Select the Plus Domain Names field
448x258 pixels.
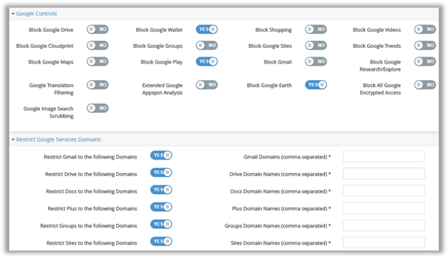[x=383, y=208]
